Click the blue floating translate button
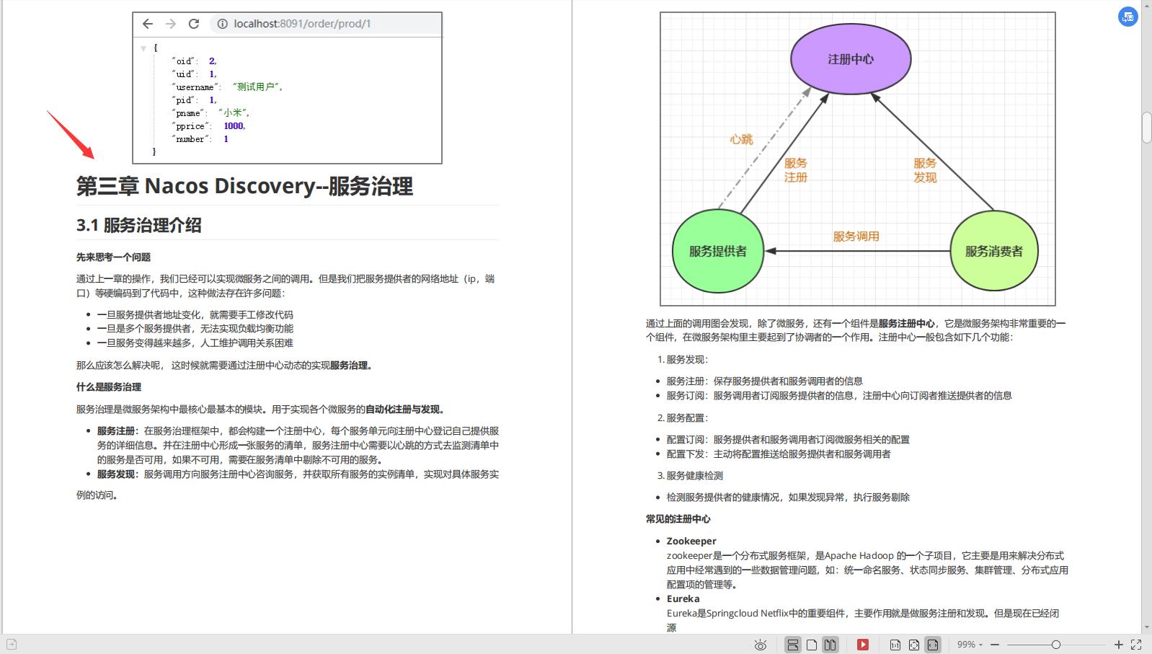This screenshot has height=654, width=1152. click(1128, 17)
